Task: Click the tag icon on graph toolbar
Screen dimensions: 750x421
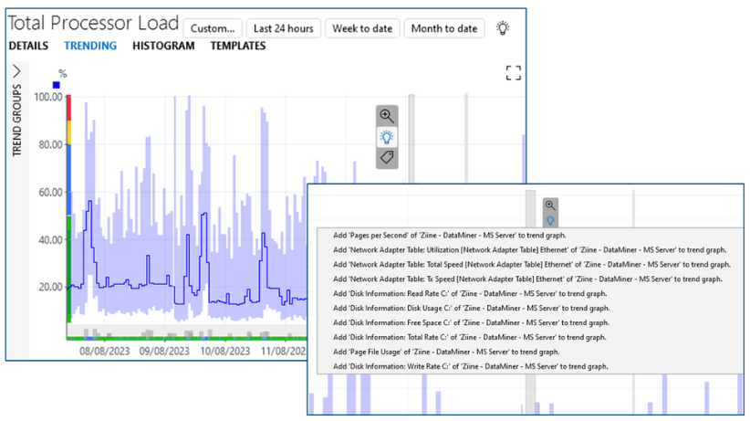Action: 387,157
